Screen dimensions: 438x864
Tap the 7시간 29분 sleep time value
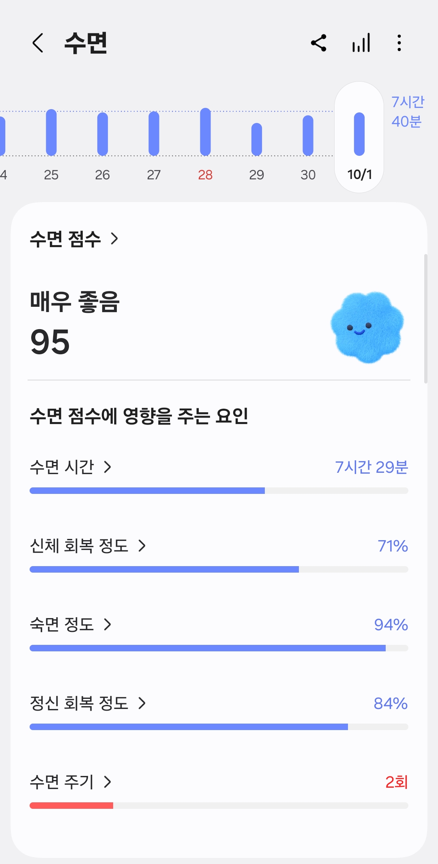371,467
